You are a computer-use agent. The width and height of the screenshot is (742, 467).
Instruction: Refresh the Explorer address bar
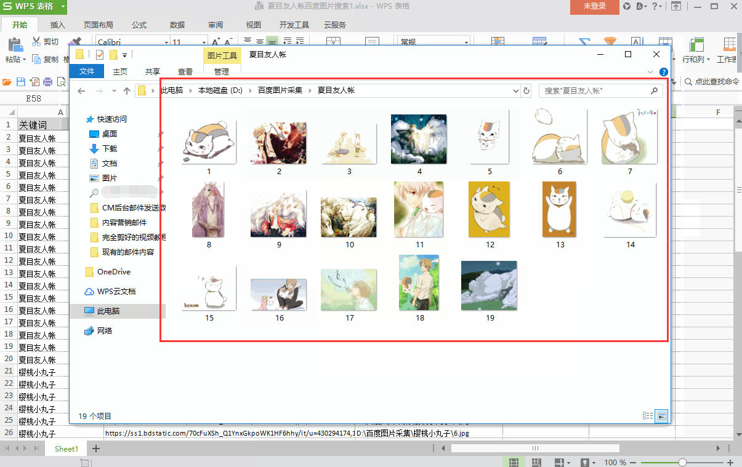point(526,90)
